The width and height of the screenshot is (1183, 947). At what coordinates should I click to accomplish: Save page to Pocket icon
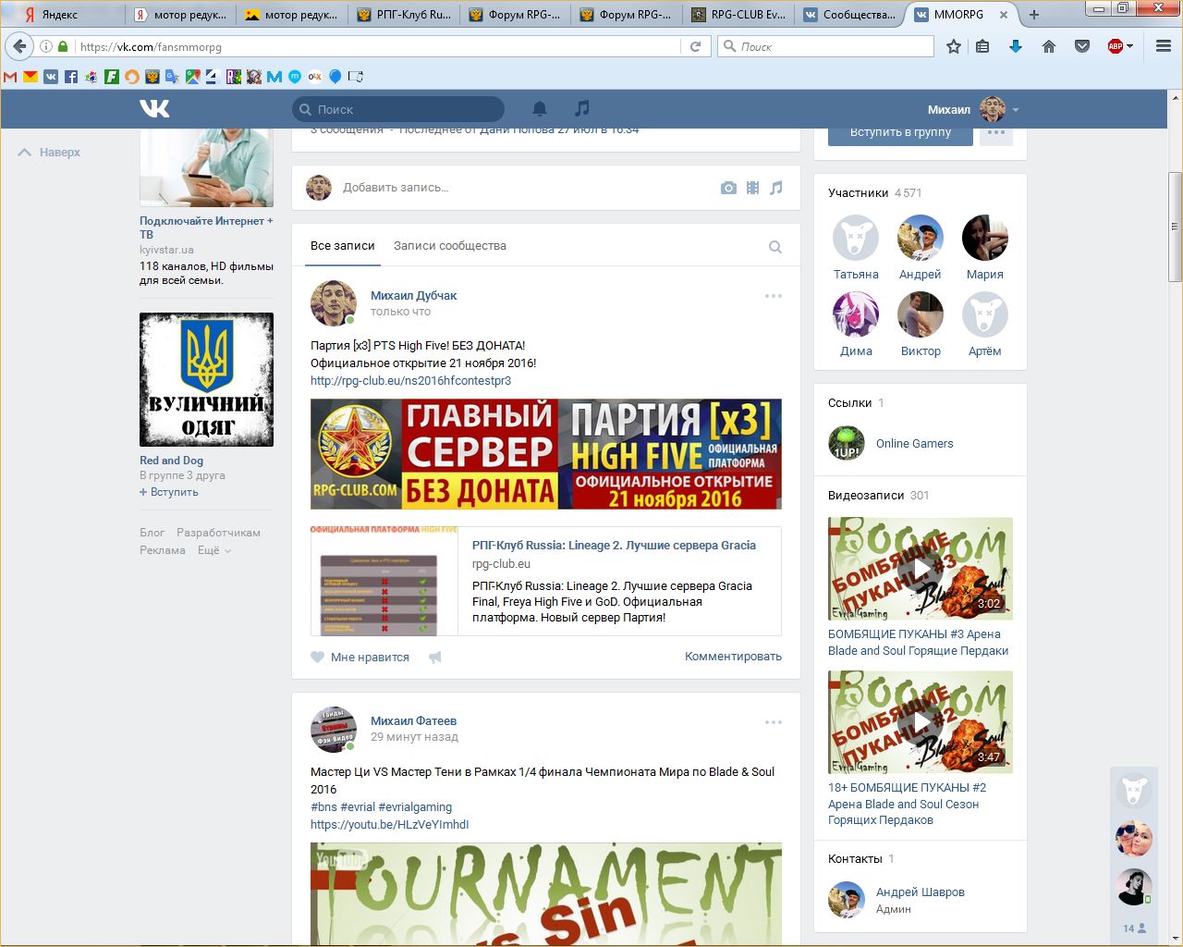[x=1082, y=46]
